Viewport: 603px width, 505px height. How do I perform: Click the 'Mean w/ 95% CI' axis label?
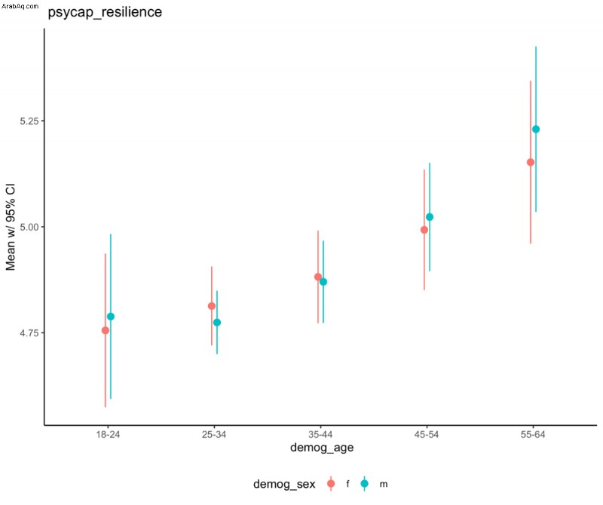click(x=11, y=228)
